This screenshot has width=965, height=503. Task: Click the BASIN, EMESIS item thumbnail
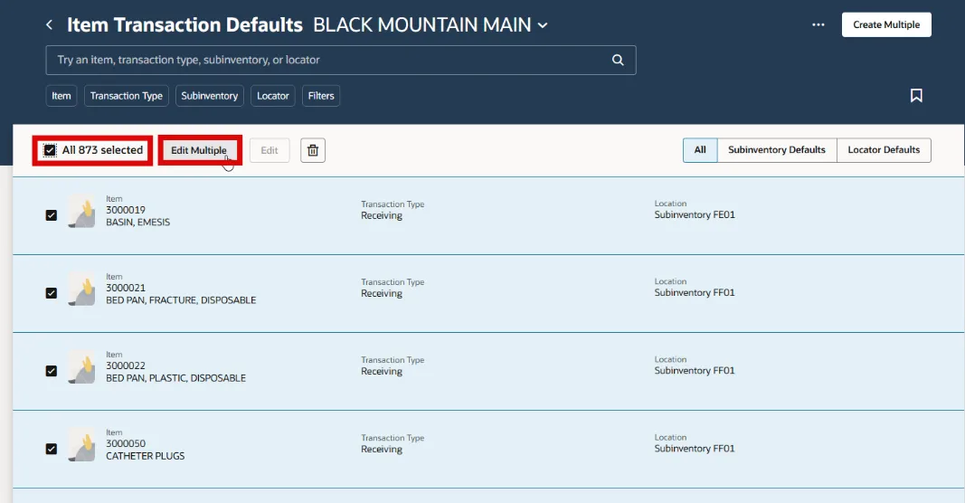(81, 211)
